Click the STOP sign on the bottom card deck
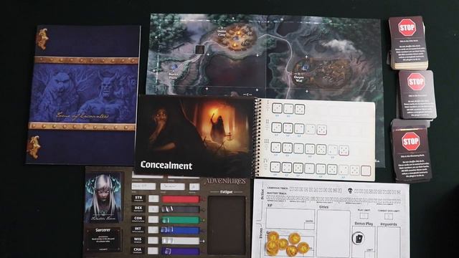This screenshot has height=258, width=459. point(411,141)
